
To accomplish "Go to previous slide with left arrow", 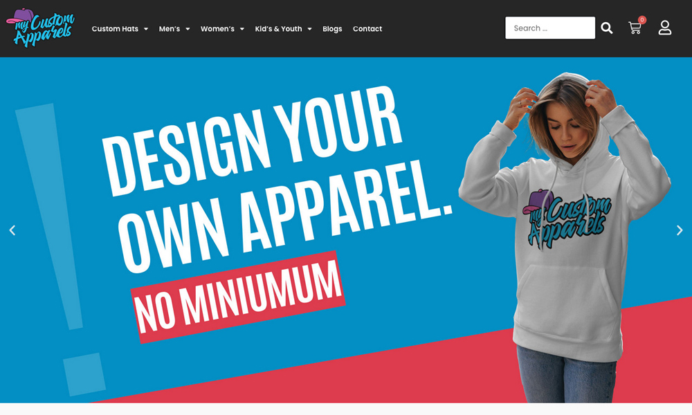I will (12, 230).
